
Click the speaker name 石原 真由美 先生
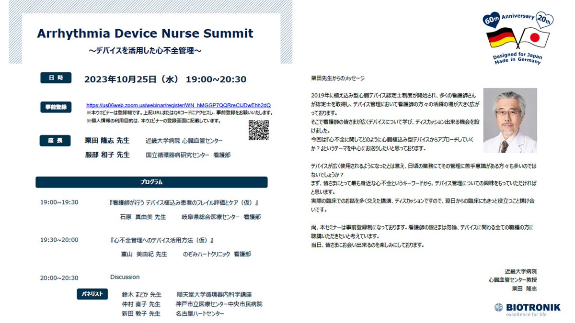coord(143,217)
